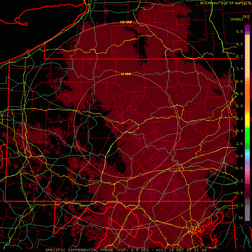The image size is (252, 252).
Task: Pick the yellow band near 4.2
Action: 247,120
